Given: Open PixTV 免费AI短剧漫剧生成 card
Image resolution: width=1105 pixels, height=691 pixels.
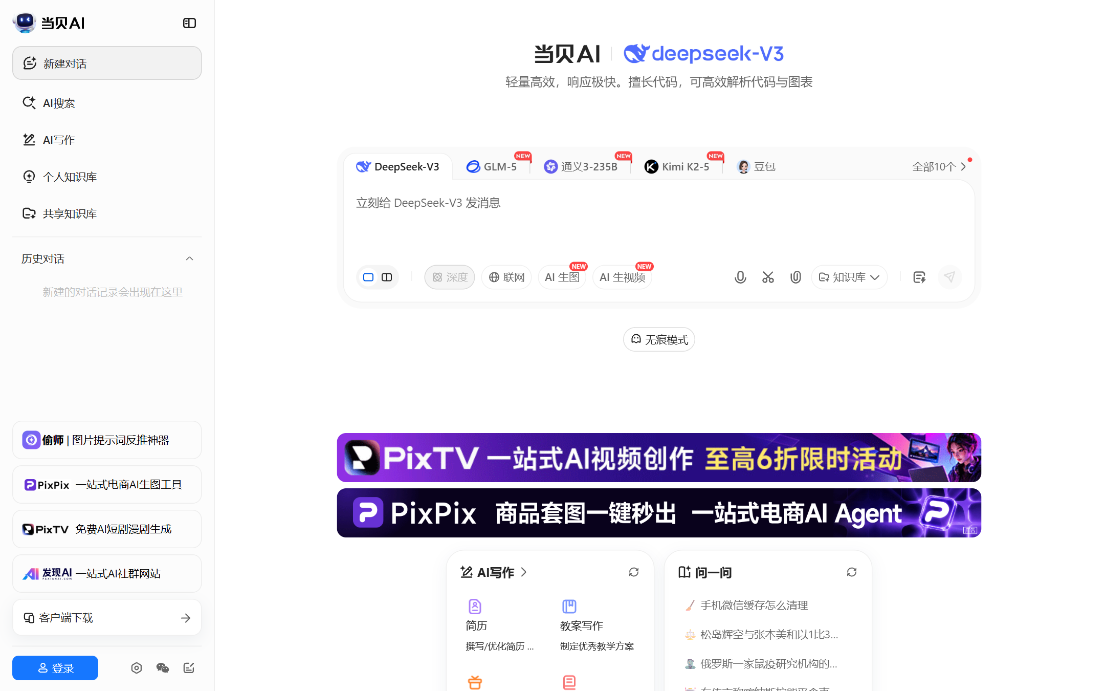Looking at the screenshot, I should click(107, 529).
